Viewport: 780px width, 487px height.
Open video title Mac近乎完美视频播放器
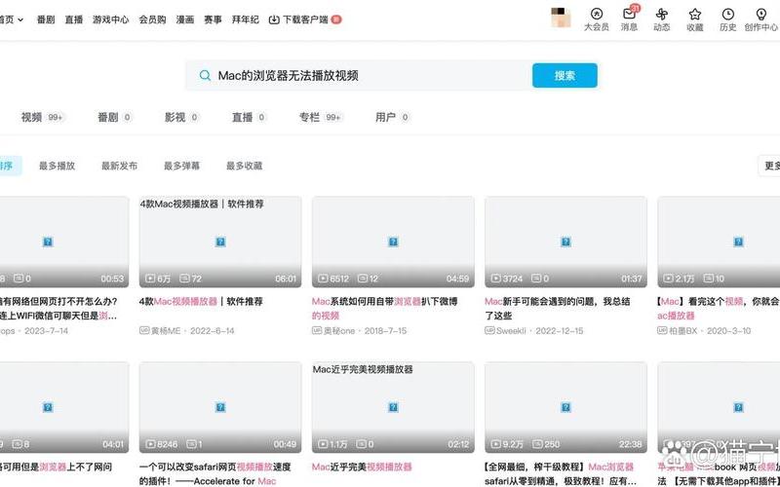coord(362,468)
